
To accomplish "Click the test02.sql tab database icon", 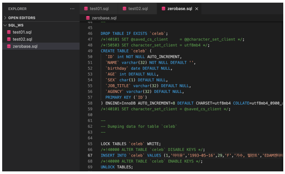I will [x=125, y=9].
